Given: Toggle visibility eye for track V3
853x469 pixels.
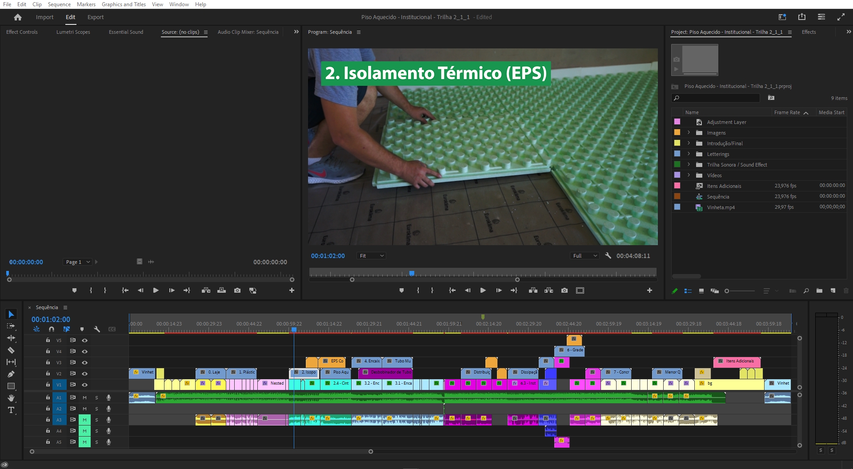Looking at the screenshot, I should (x=84, y=362).
